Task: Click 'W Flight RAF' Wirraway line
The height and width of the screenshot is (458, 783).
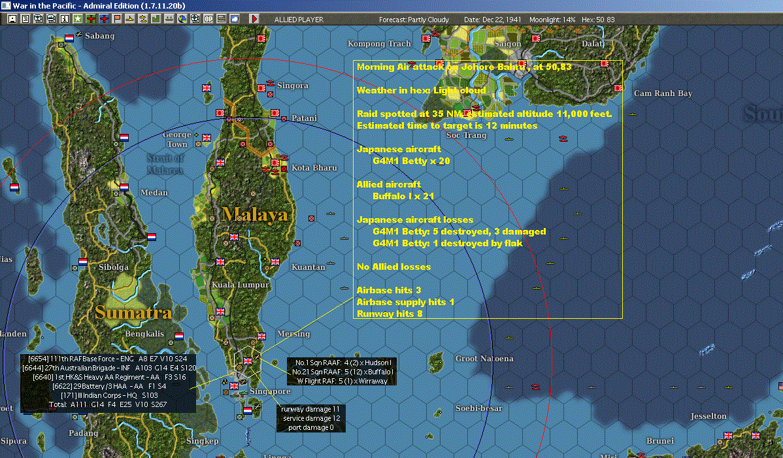Action: [342, 381]
